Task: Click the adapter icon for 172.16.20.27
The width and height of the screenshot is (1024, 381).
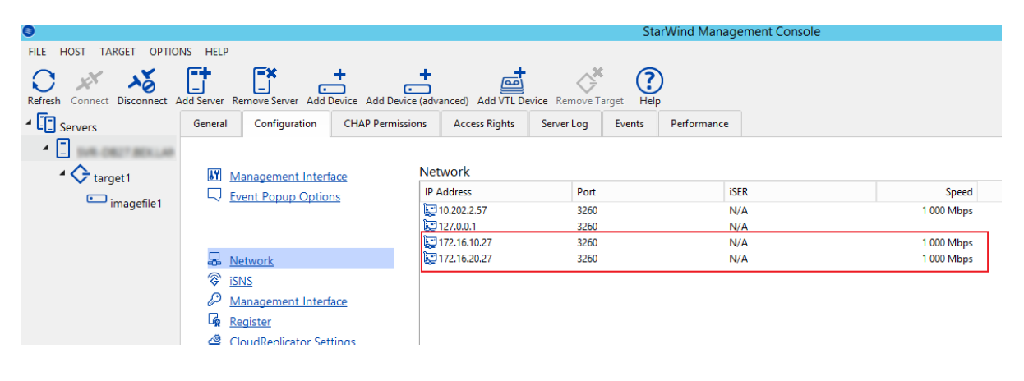Action: [x=430, y=259]
